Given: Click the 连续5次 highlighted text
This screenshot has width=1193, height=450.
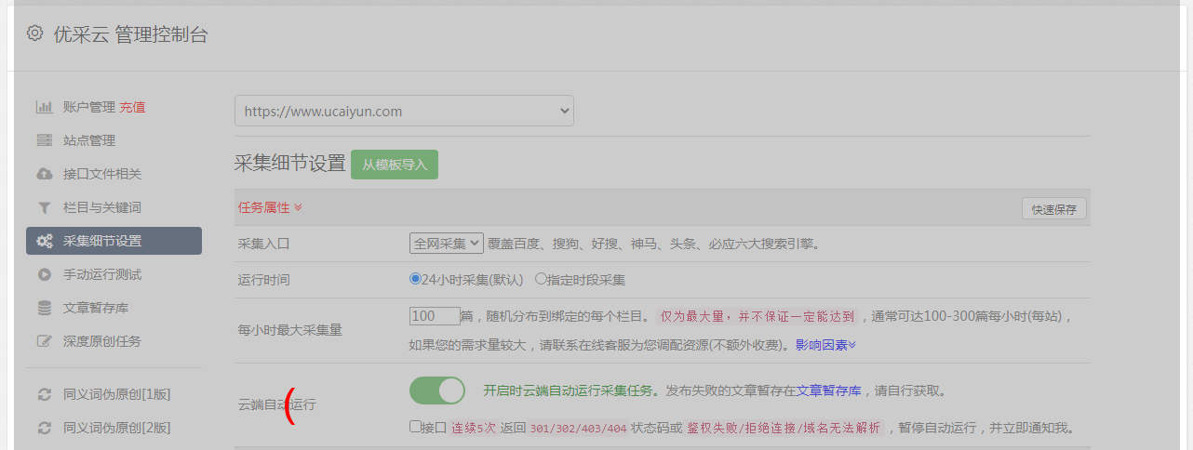Looking at the screenshot, I should click(474, 429).
